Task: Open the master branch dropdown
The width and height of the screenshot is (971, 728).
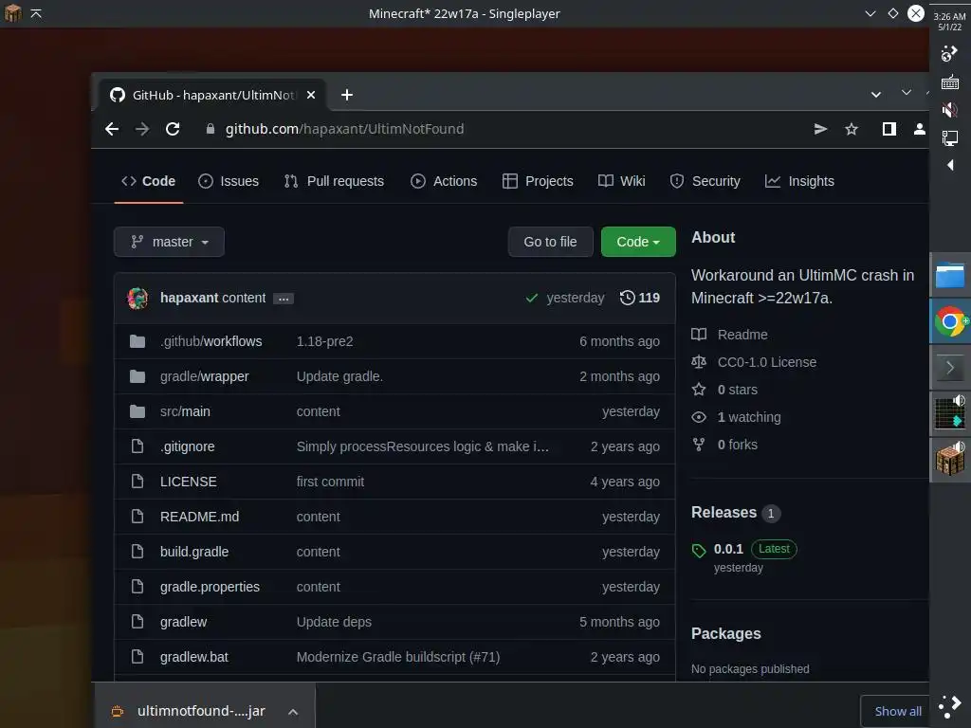Action: 169,242
